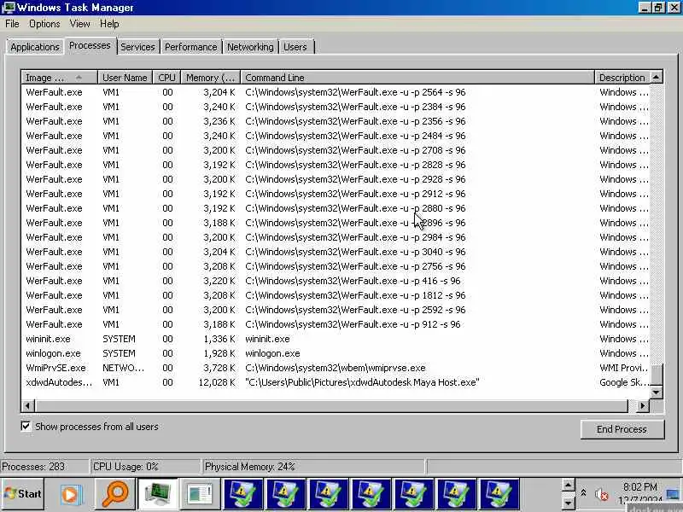Click Processes: 283 in status bar
683x512 pixels.
pos(33,467)
